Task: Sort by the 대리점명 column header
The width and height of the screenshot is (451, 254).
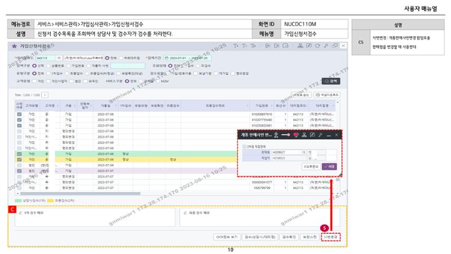Action: [x=322, y=106]
